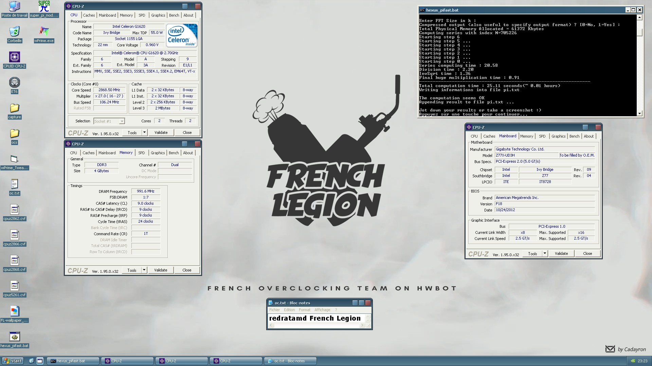The width and height of the screenshot is (652, 366).
Task: Open the ocs folder icon
Action: 14,136
